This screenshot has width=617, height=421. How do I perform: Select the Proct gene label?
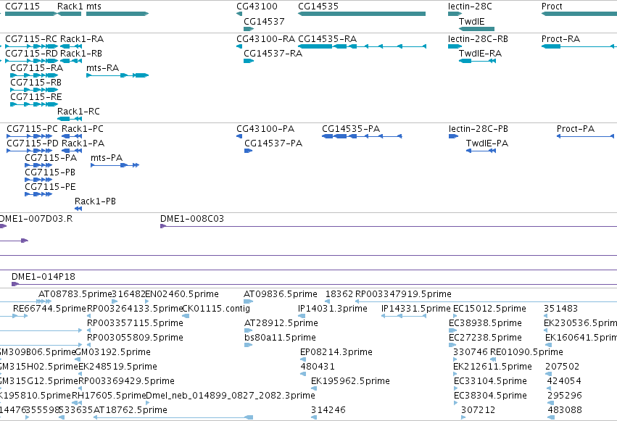coord(552,7)
